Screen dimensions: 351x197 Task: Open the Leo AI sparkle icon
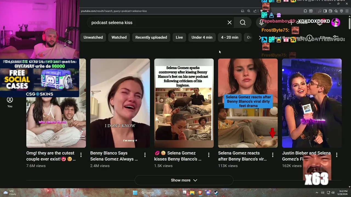tap(336, 11)
